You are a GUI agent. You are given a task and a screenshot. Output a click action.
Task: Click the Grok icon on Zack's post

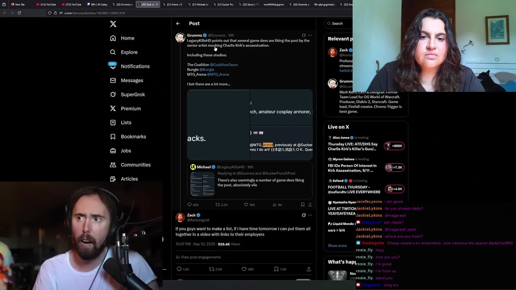click(304, 215)
